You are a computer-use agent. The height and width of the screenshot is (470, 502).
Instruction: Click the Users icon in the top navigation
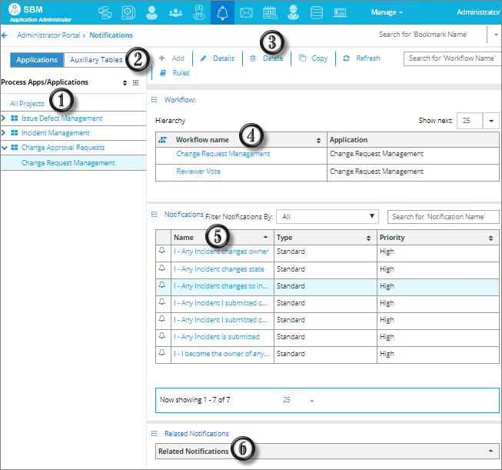151,12
